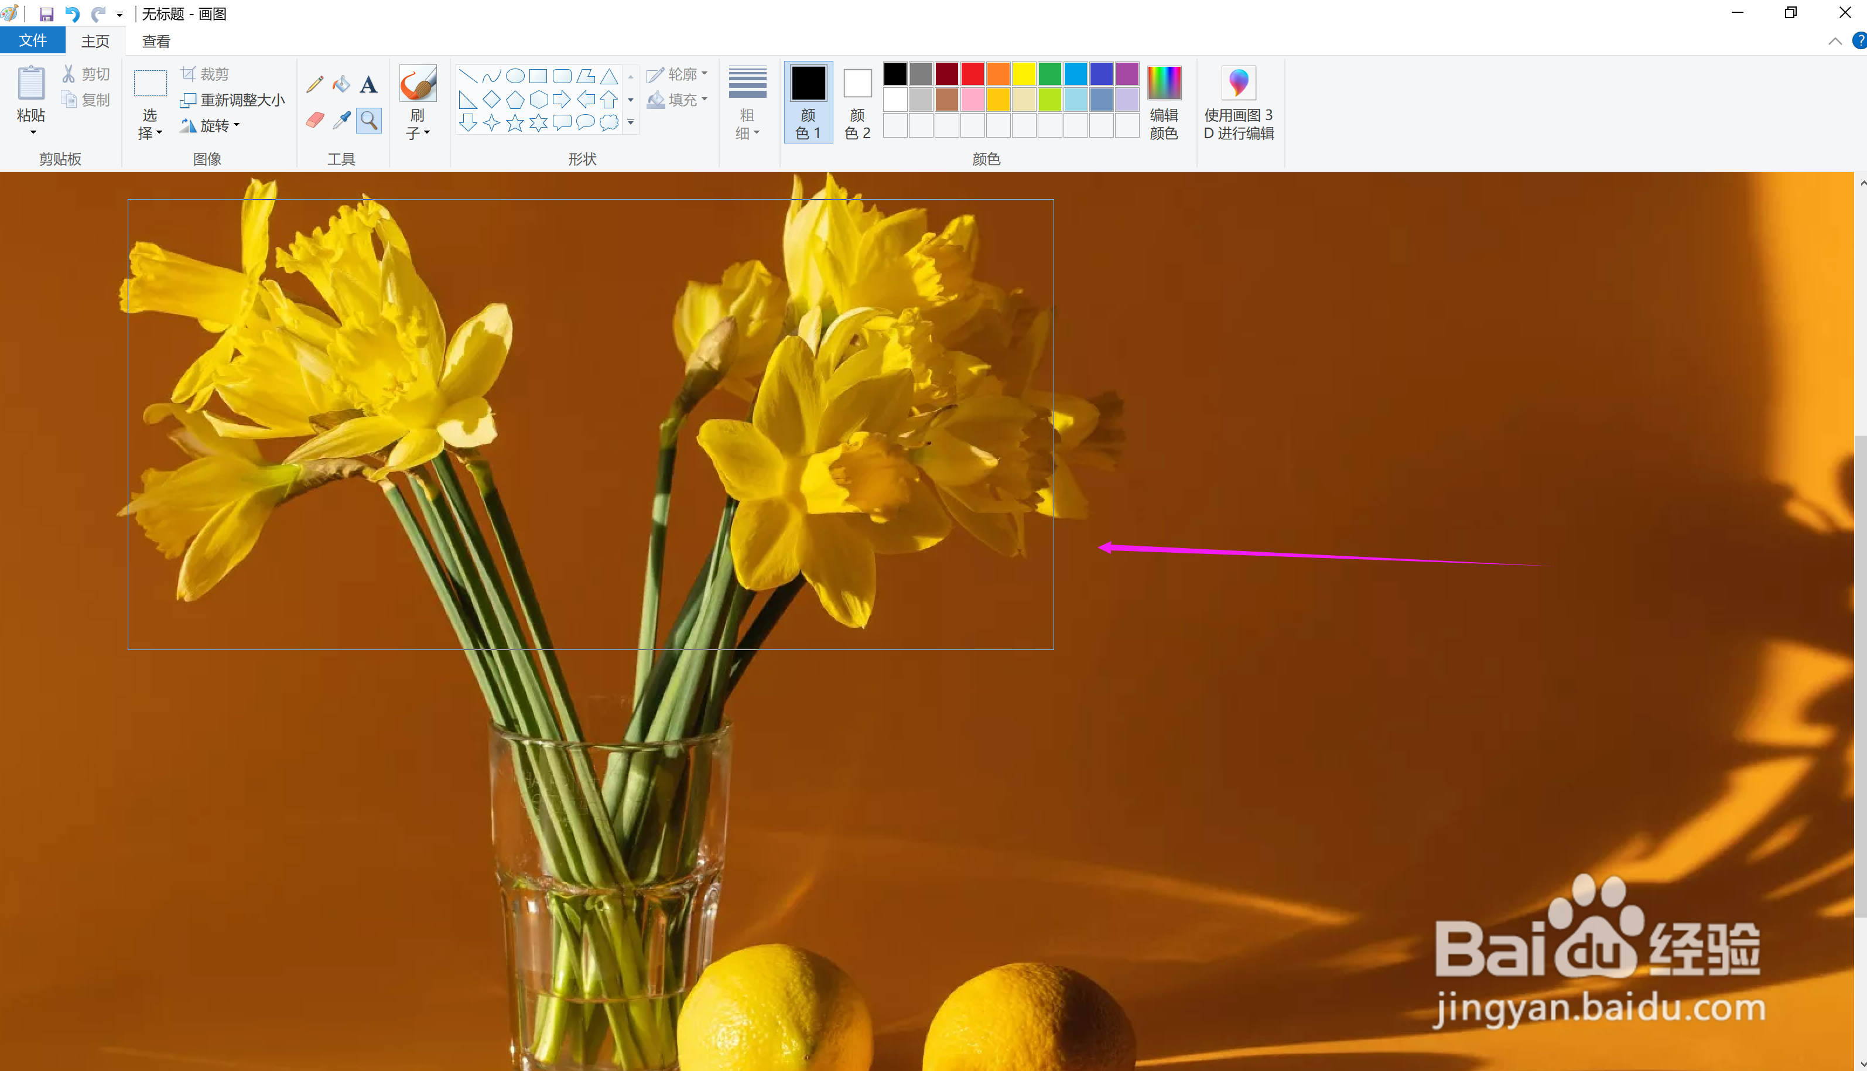Image resolution: width=1867 pixels, height=1071 pixels.
Task: Click Edit with Paint 3D button
Action: coord(1239,101)
